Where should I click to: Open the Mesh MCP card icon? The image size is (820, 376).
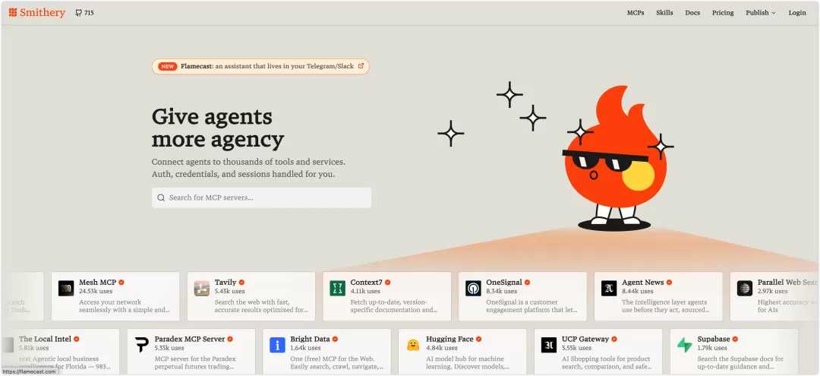click(66, 288)
